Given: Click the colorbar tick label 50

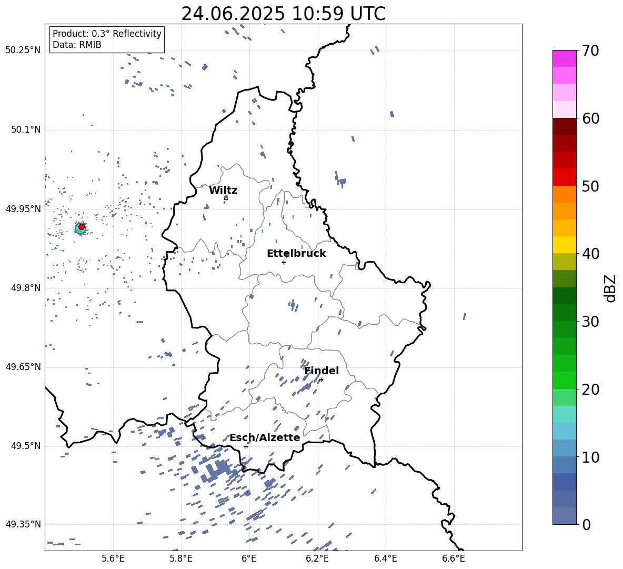Looking at the screenshot, I should pyautogui.click(x=590, y=186).
